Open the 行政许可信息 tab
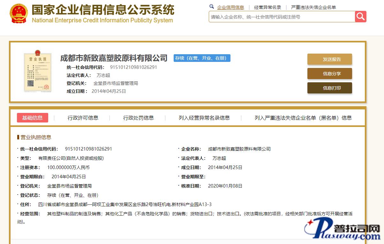This screenshot has width=384, height=244. (83, 118)
